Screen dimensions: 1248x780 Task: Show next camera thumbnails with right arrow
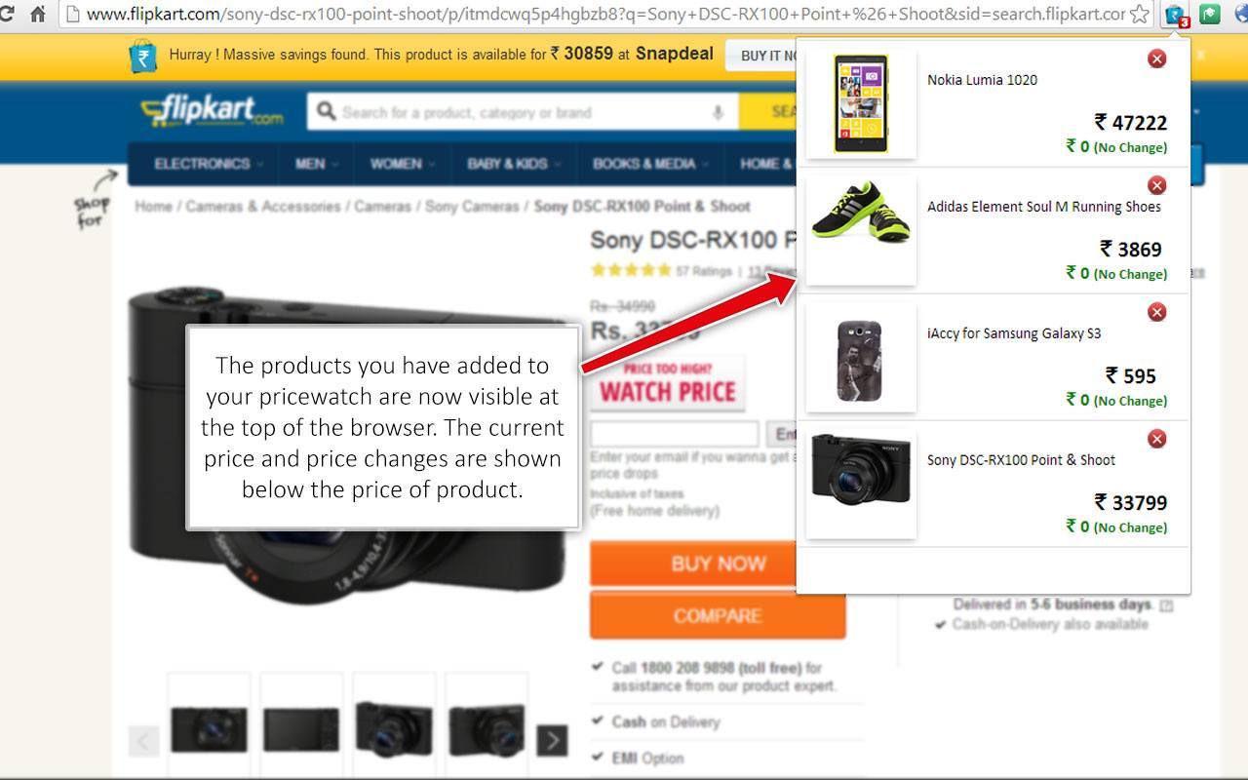coord(552,741)
